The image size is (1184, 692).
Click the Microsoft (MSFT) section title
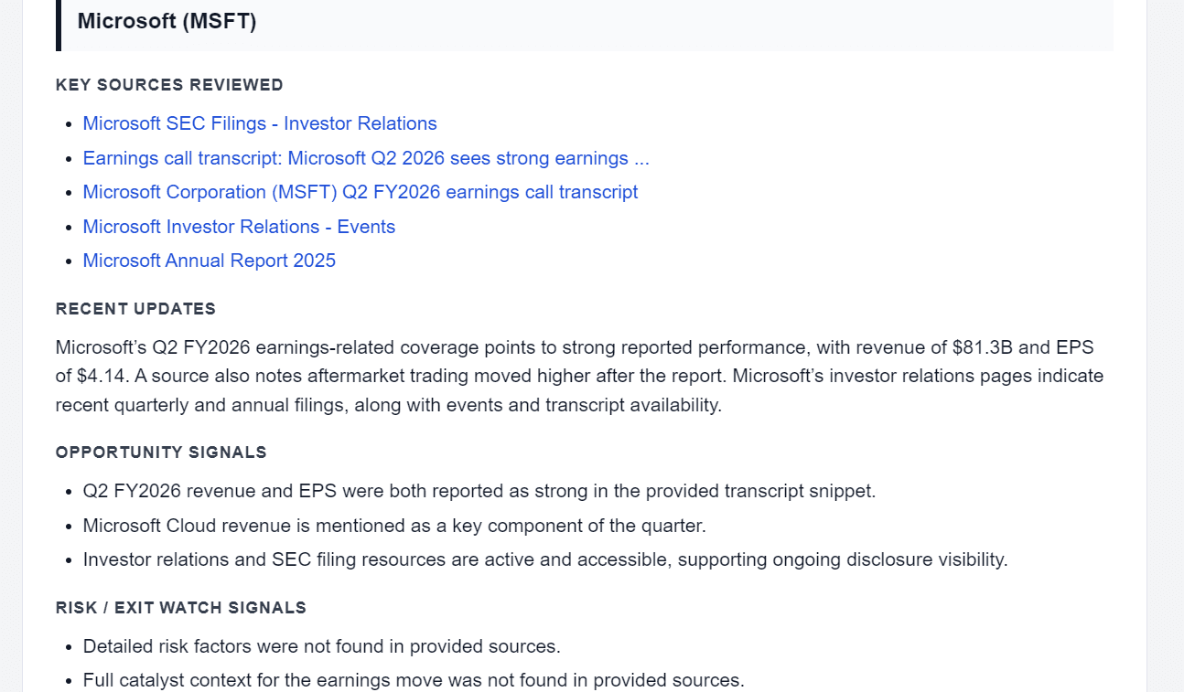(167, 21)
